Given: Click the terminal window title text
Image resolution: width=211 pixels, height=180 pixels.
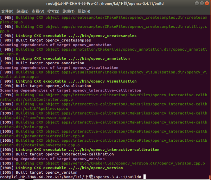Looking at the screenshot, I should pos(105,4).
